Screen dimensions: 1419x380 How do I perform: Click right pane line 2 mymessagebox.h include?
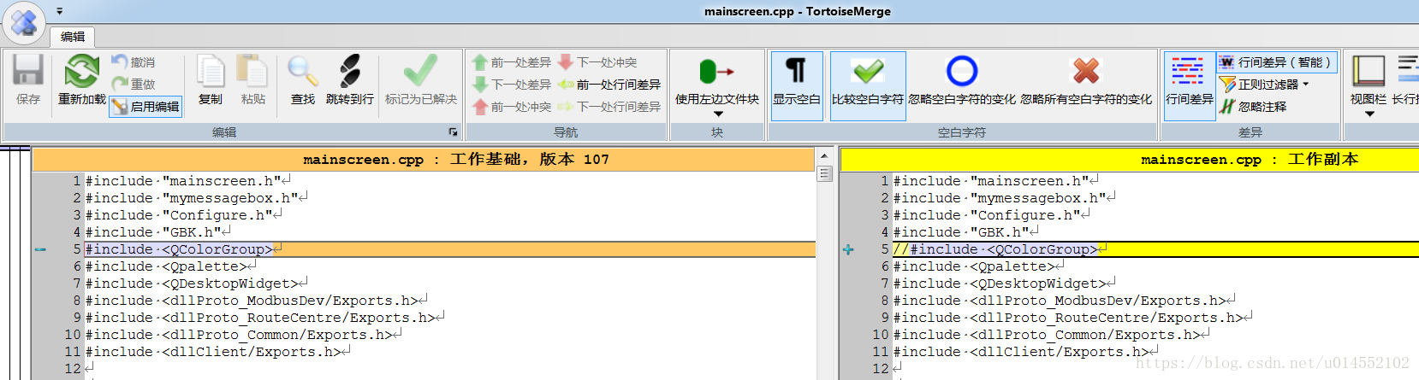(1005, 198)
